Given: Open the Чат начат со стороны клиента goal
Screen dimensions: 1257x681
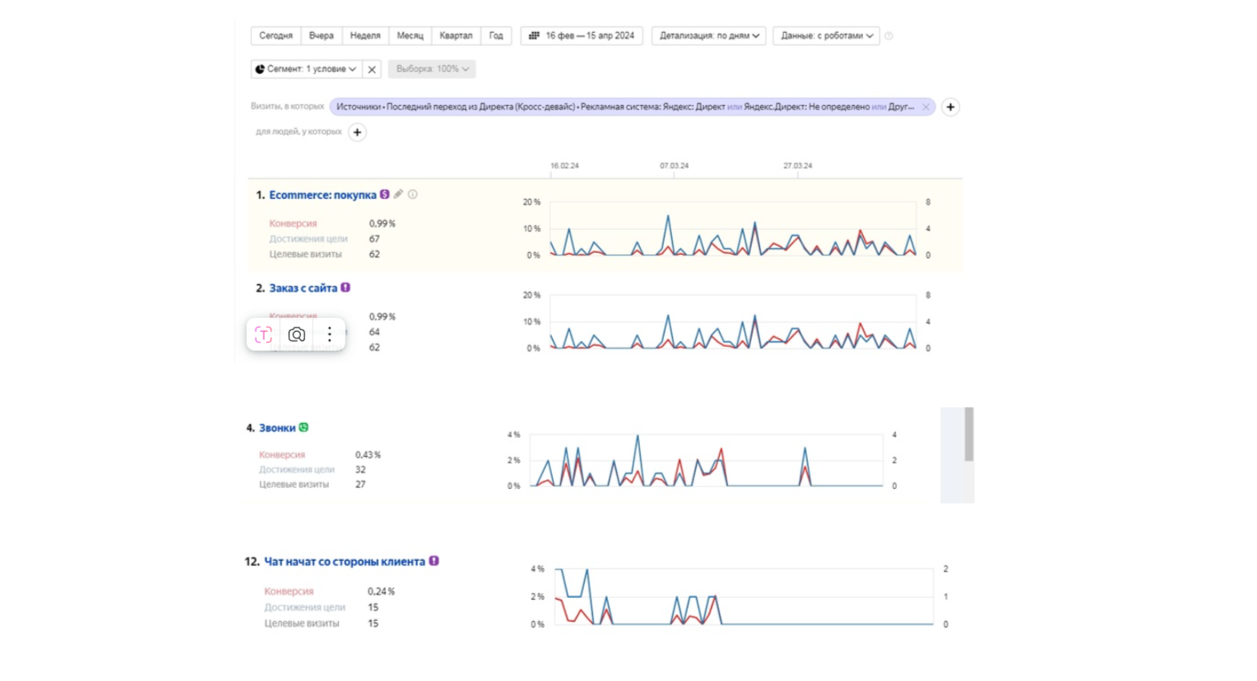Looking at the screenshot, I should pos(344,562).
